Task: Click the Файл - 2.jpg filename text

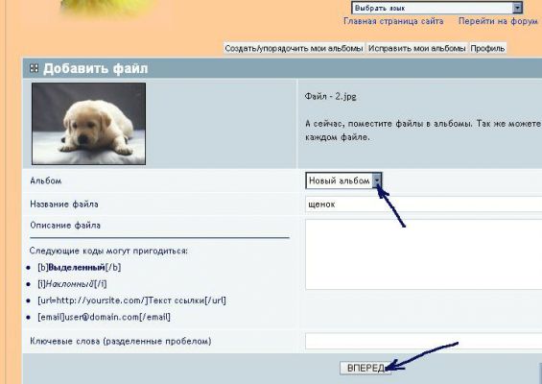Action: click(330, 96)
